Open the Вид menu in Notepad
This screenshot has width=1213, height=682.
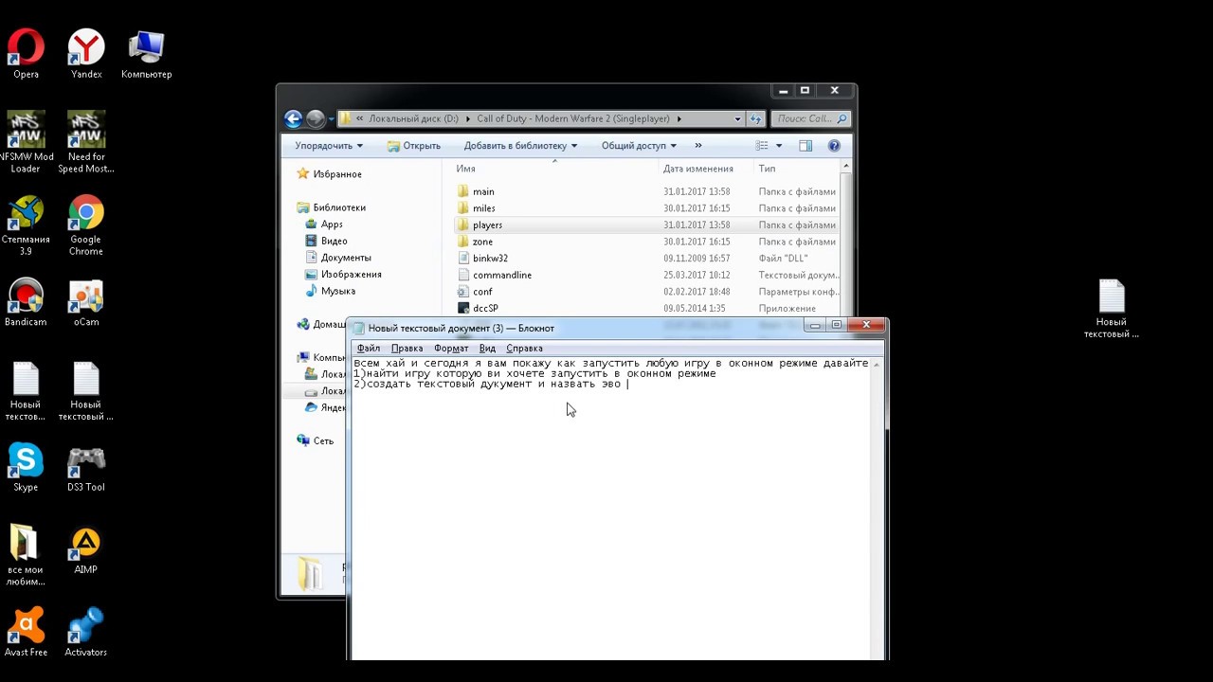pos(487,349)
